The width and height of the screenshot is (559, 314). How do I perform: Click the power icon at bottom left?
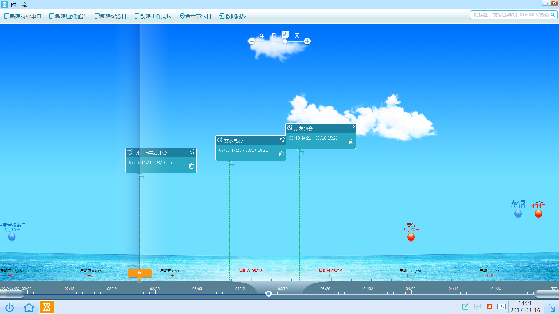tap(10, 307)
